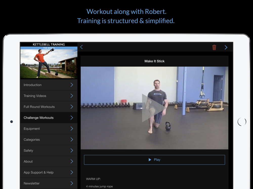
Task: Click chevron beside Categories
Action: click(x=72, y=140)
